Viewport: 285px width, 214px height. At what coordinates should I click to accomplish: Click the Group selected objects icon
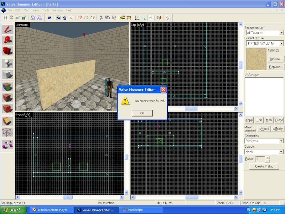pos(58,18)
